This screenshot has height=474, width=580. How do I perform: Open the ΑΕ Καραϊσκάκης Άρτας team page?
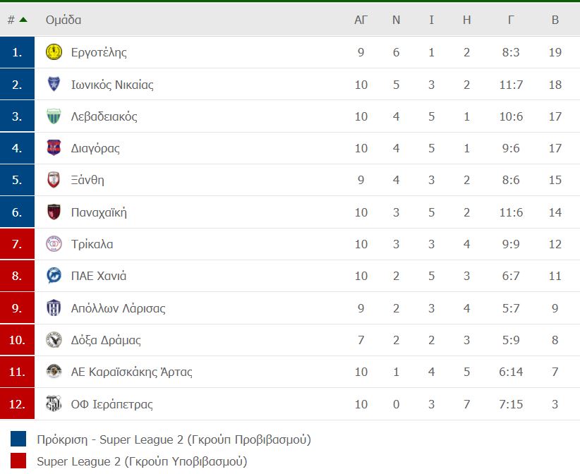pos(132,372)
